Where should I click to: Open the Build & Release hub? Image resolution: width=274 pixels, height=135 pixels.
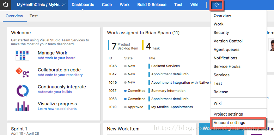[x=152, y=5]
